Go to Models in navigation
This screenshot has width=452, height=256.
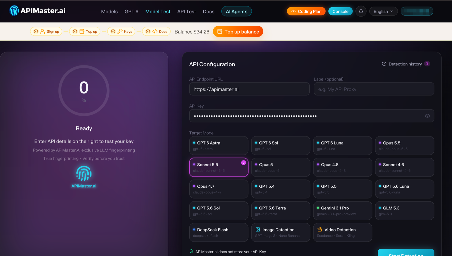[109, 12]
